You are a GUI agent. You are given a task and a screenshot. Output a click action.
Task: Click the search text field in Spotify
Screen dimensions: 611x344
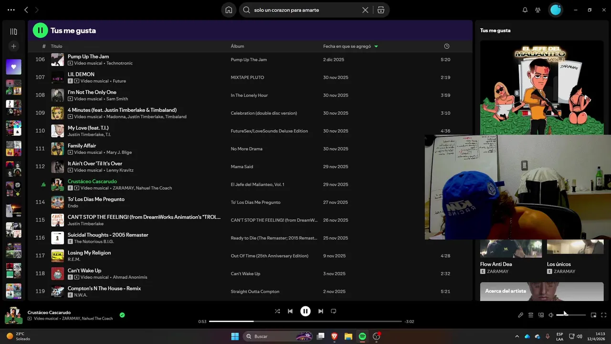click(305, 10)
